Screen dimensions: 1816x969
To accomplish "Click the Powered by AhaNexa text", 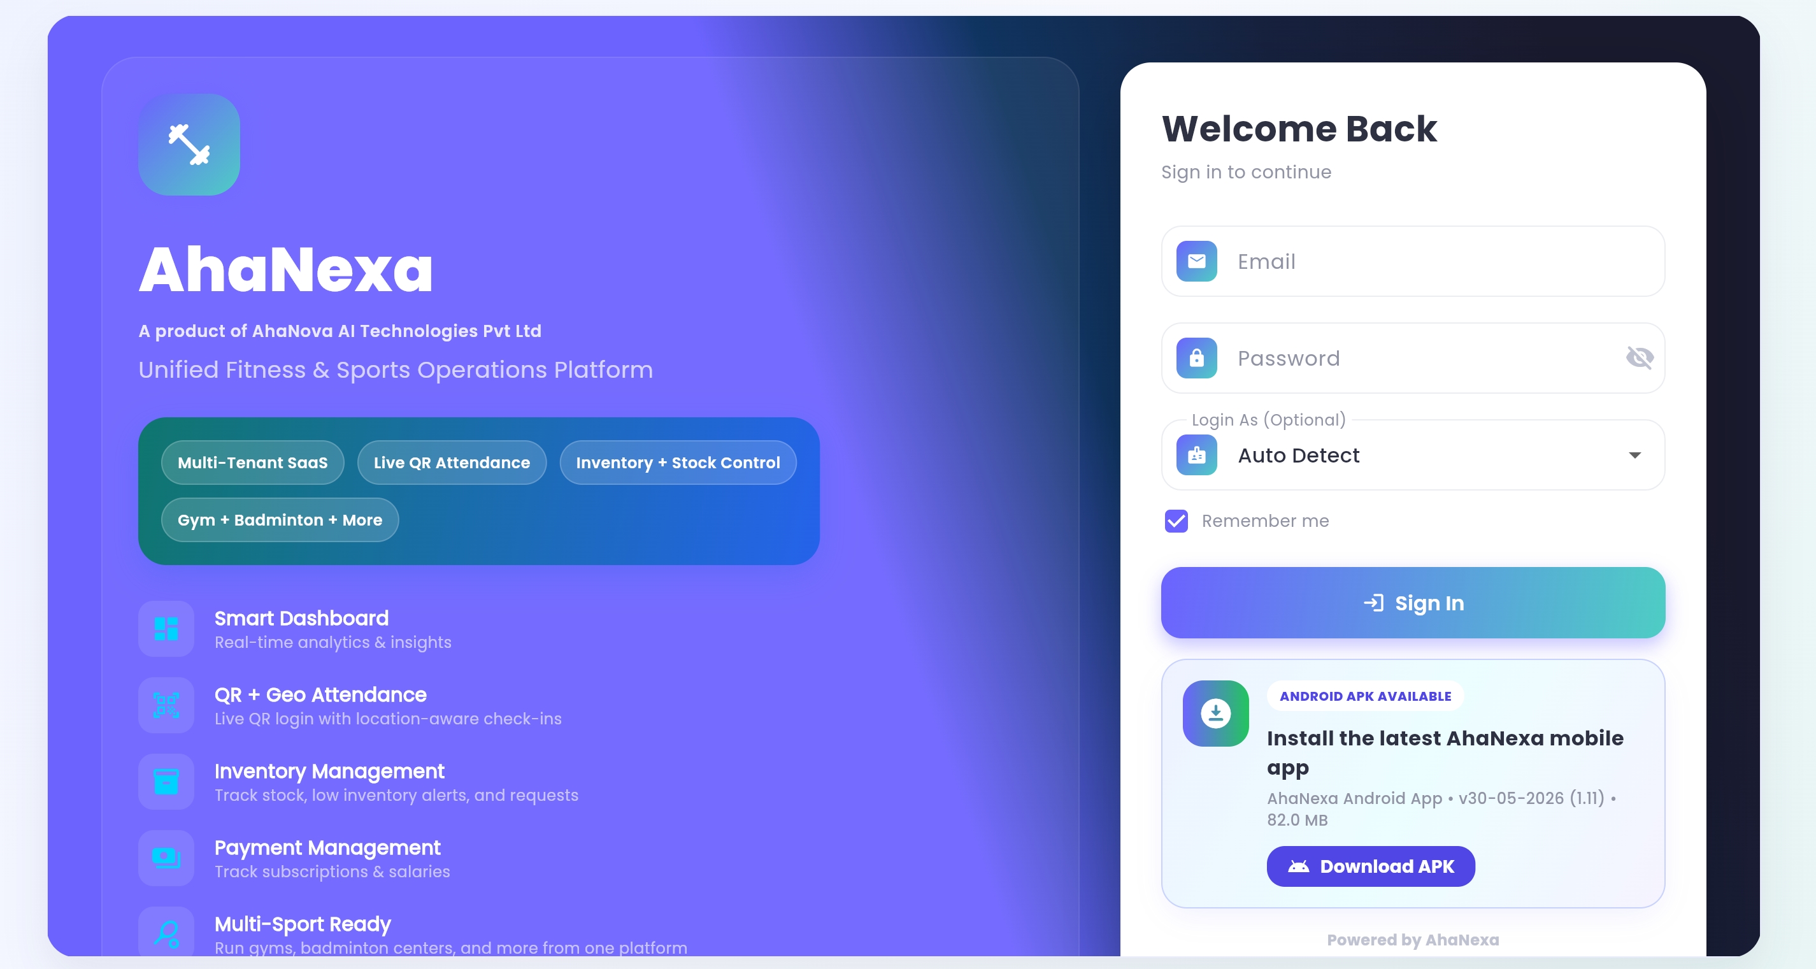I will 1413,940.
